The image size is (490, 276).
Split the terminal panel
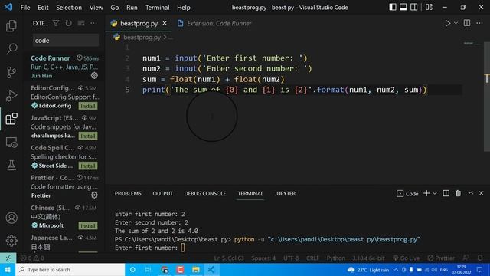click(x=446, y=194)
